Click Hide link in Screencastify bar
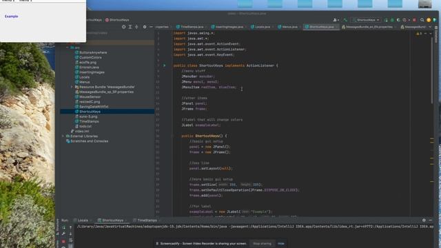The image size is (441, 248). (280, 243)
